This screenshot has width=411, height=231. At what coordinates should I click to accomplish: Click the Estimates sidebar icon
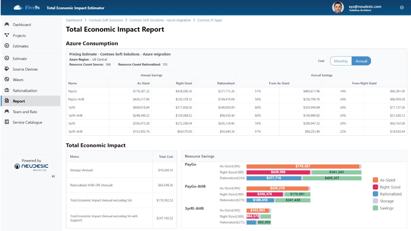(7, 46)
